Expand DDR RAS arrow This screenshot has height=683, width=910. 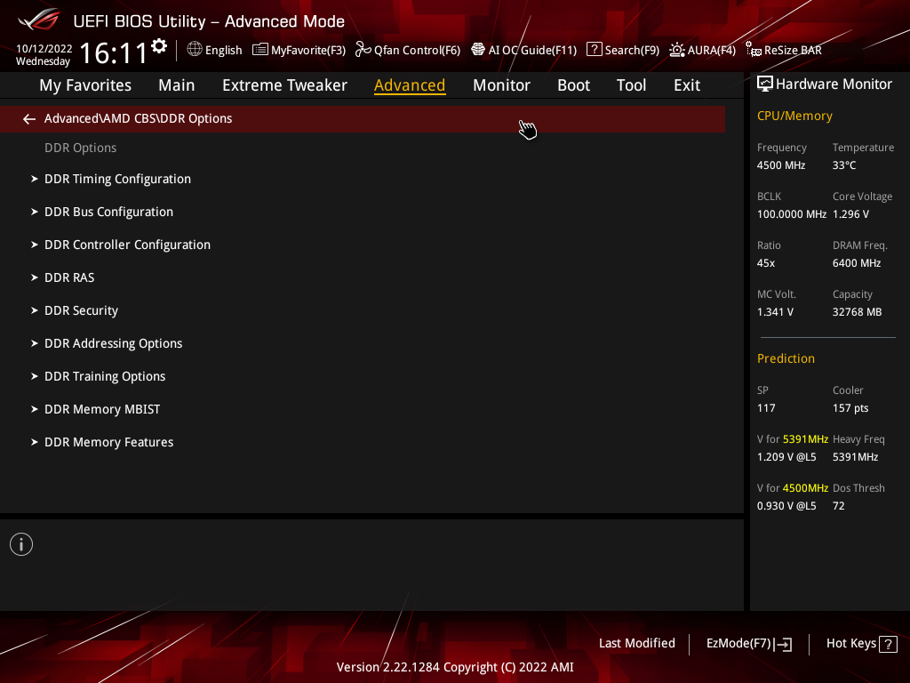click(35, 277)
